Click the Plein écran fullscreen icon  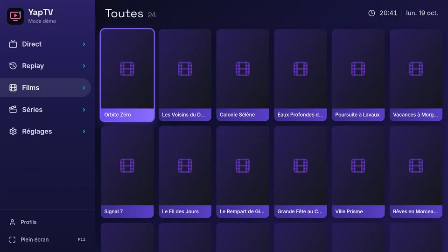coord(12,239)
